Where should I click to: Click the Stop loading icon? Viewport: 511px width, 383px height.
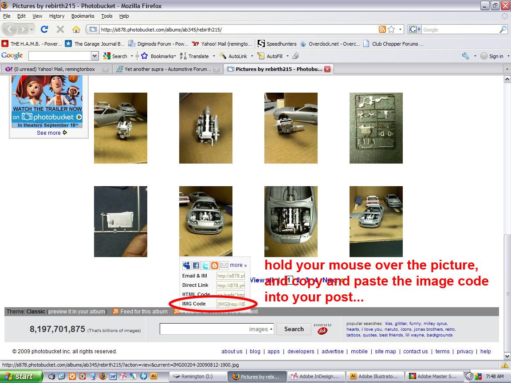click(x=60, y=30)
